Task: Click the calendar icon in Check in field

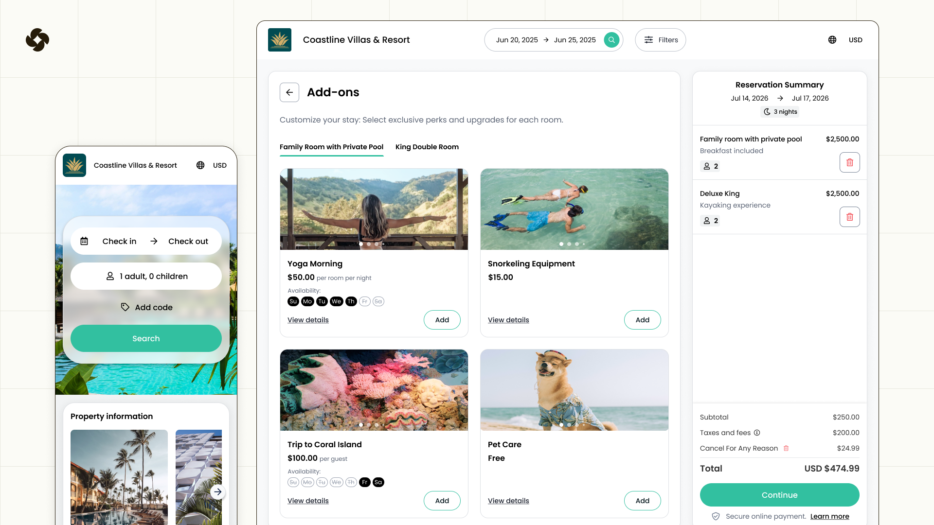Action: coord(85,240)
